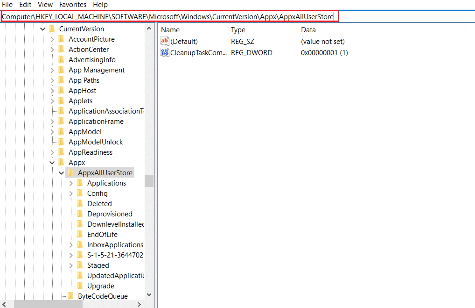This screenshot has width=475, height=308.
Task: Click the tree vertical scrollbar down arrow
Action: pyautogui.click(x=149, y=294)
